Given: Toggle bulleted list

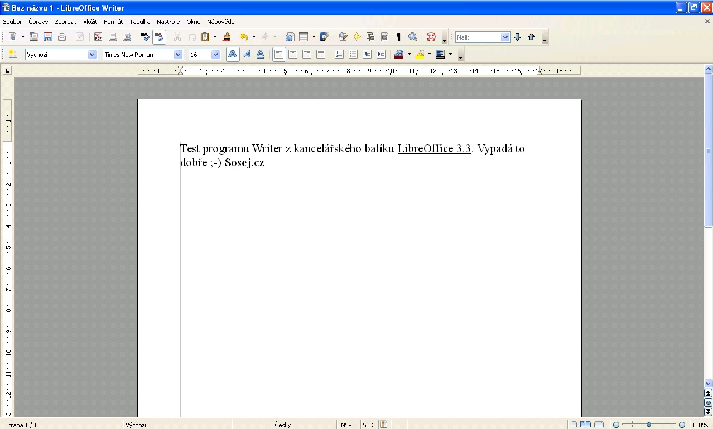Looking at the screenshot, I should 353,55.
